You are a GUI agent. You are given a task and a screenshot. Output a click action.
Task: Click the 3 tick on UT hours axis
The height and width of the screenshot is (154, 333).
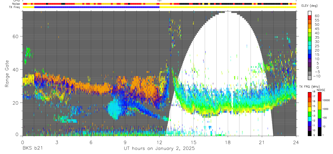pos(57,142)
